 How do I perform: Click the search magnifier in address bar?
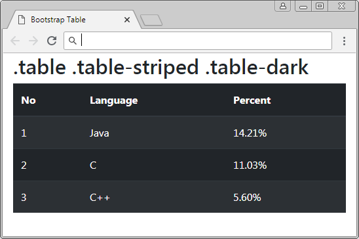tap(73, 41)
